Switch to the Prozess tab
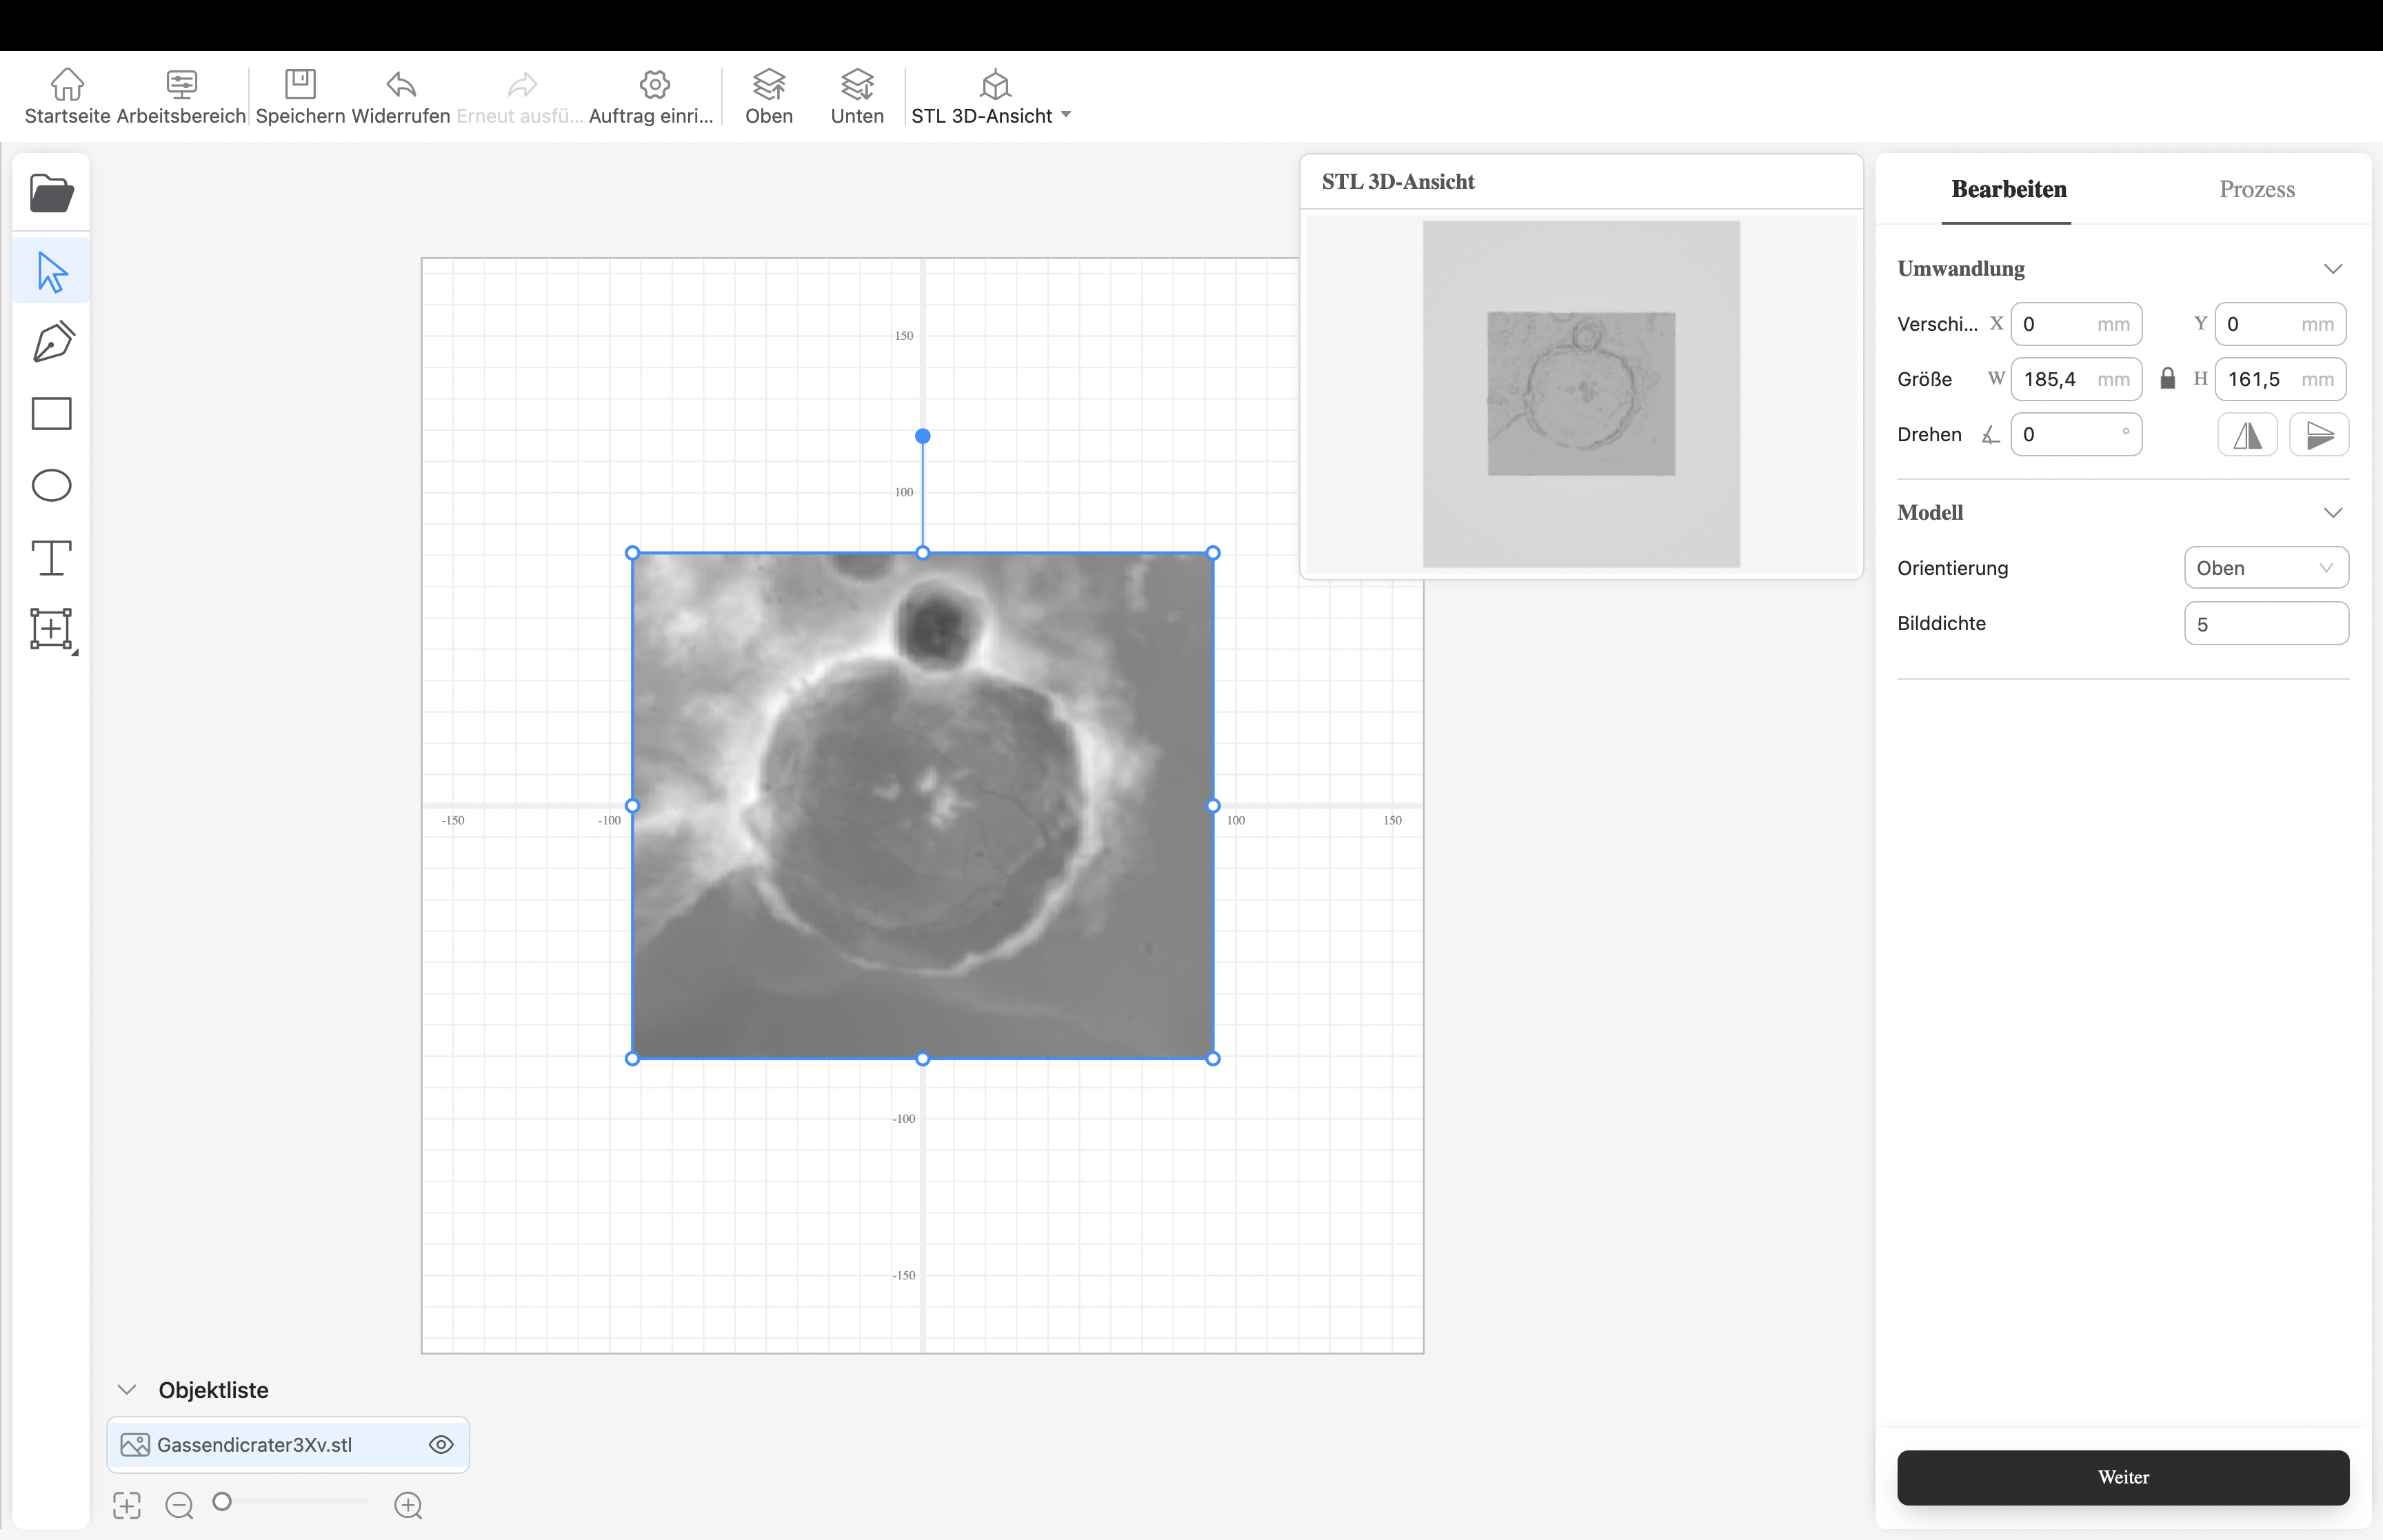 2256,189
